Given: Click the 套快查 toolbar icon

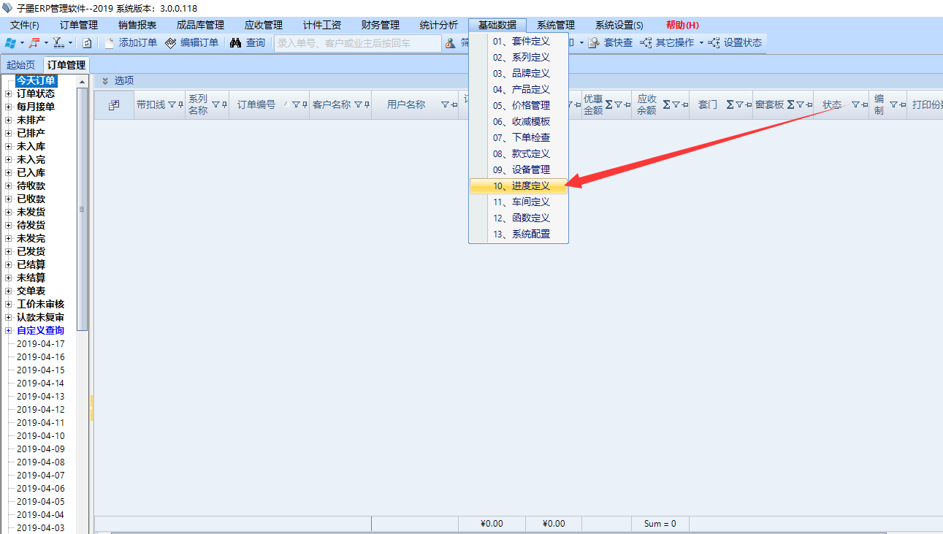Looking at the screenshot, I should click(x=594, y=43).
